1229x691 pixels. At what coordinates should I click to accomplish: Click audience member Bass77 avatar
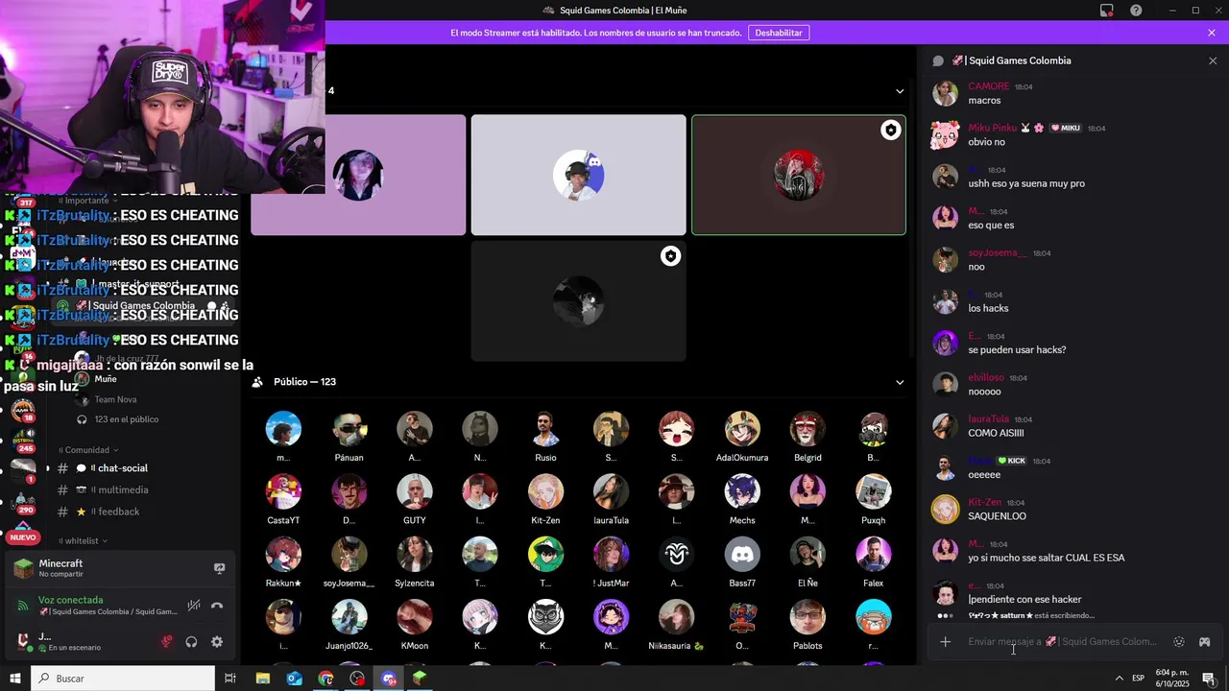click(x=742, y=555)
